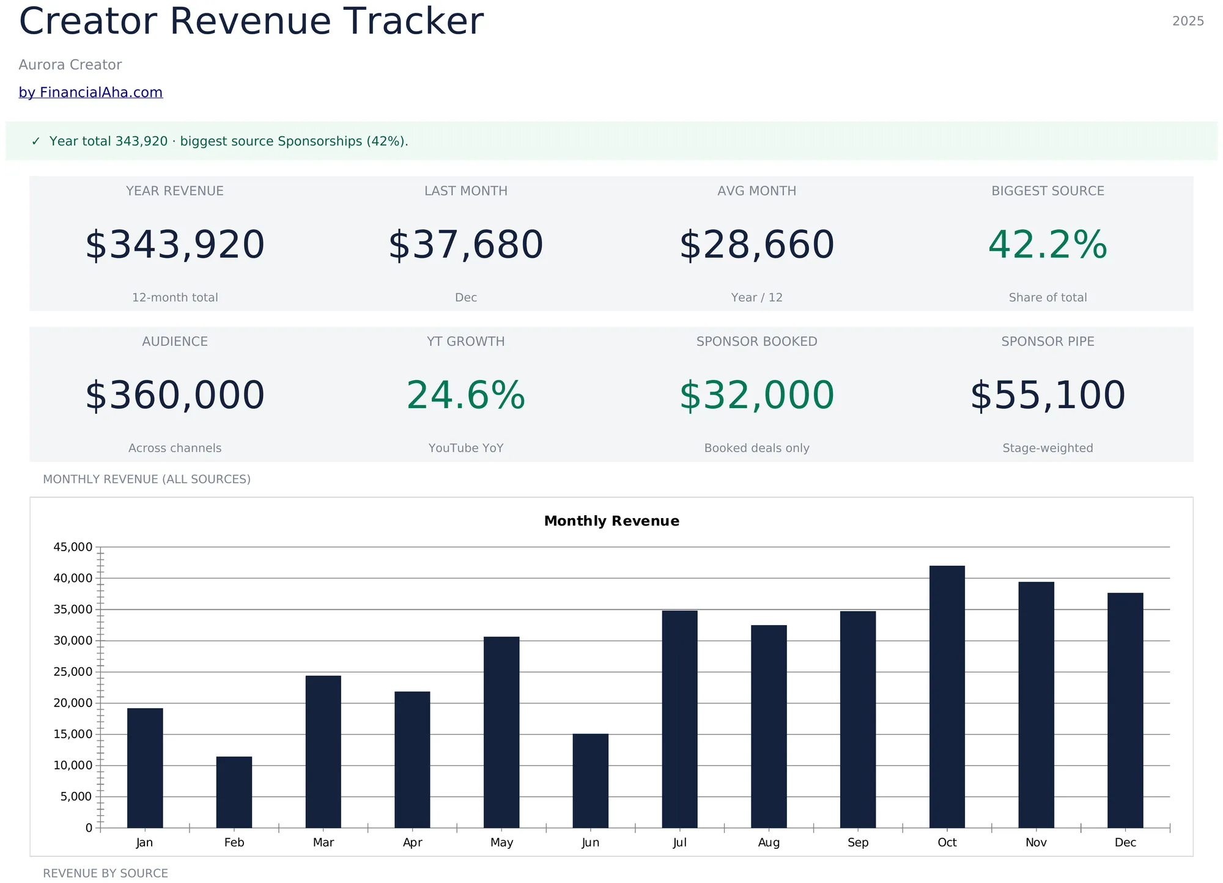The image size is (1223, 883).
Task: Click the Aug revenue bar
Action: [x=769, y=727]
